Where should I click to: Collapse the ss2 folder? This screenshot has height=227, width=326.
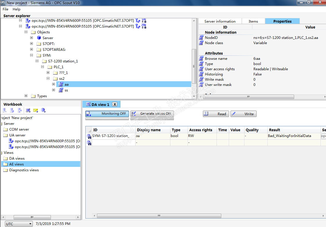pyautogui.click(x=48, y=79)
